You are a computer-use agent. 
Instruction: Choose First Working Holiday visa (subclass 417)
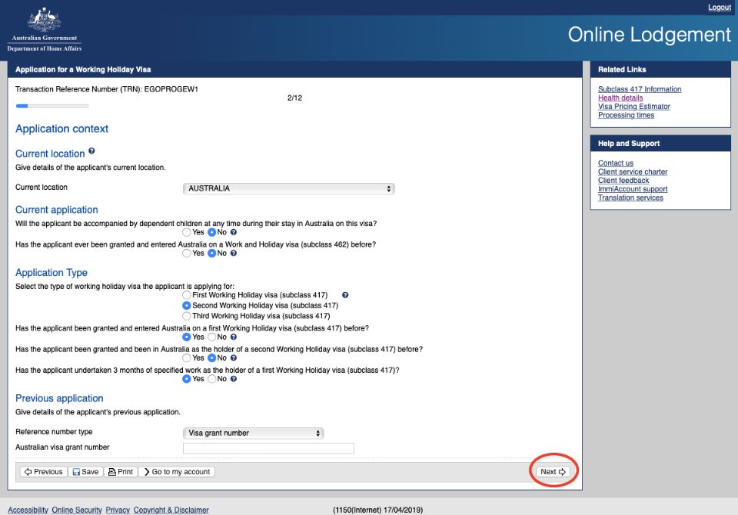click(187, 295)
